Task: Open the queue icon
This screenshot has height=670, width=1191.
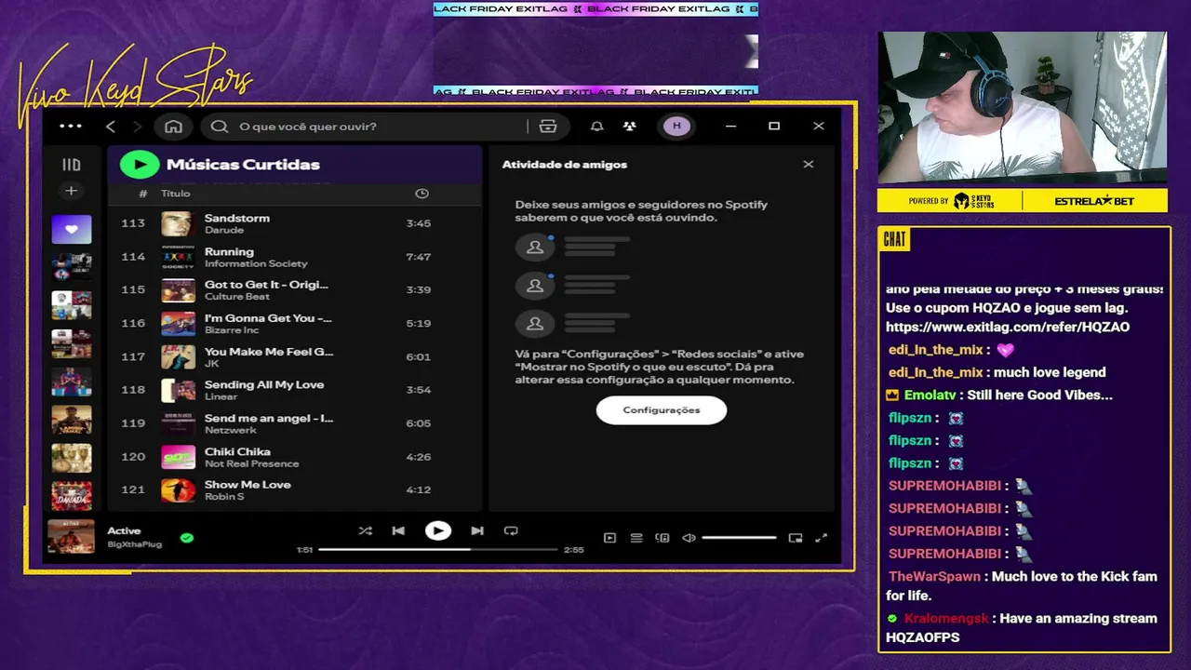Action: click(636, 538)
